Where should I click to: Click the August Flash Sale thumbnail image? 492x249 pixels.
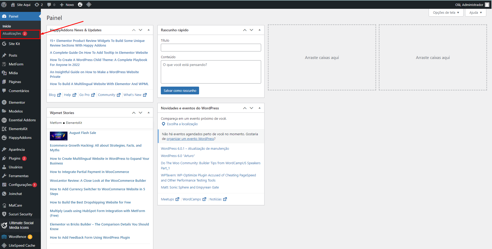(x=59, y=136)
